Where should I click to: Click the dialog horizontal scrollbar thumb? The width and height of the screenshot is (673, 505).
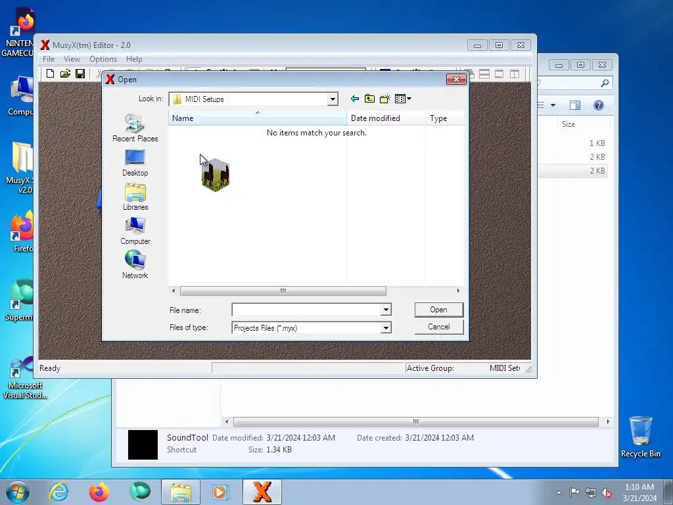pyautogui.click(x=283, y=291)
